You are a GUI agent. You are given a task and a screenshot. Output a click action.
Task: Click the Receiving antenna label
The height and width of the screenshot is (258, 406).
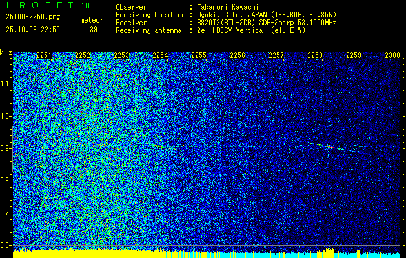148,30
